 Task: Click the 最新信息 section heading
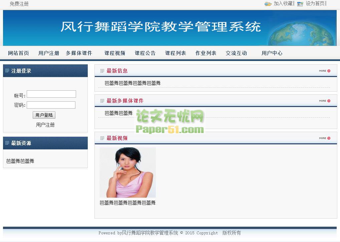pos(117,71)
